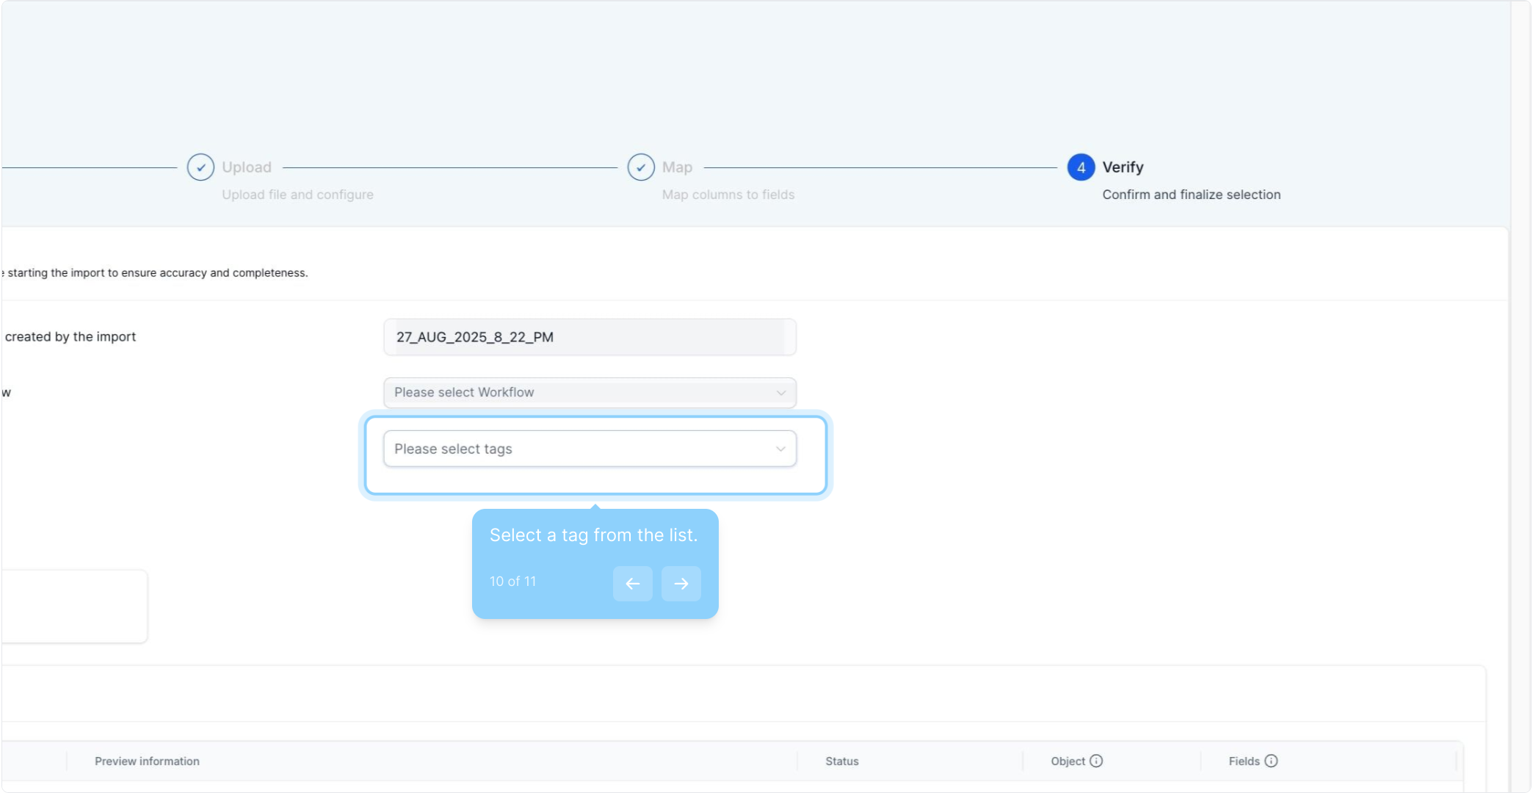This screenshot has width=1533, height=793.
Task: Click the import name field 27_AUG_2025_8_22_PM
Action: click(589, 337)
